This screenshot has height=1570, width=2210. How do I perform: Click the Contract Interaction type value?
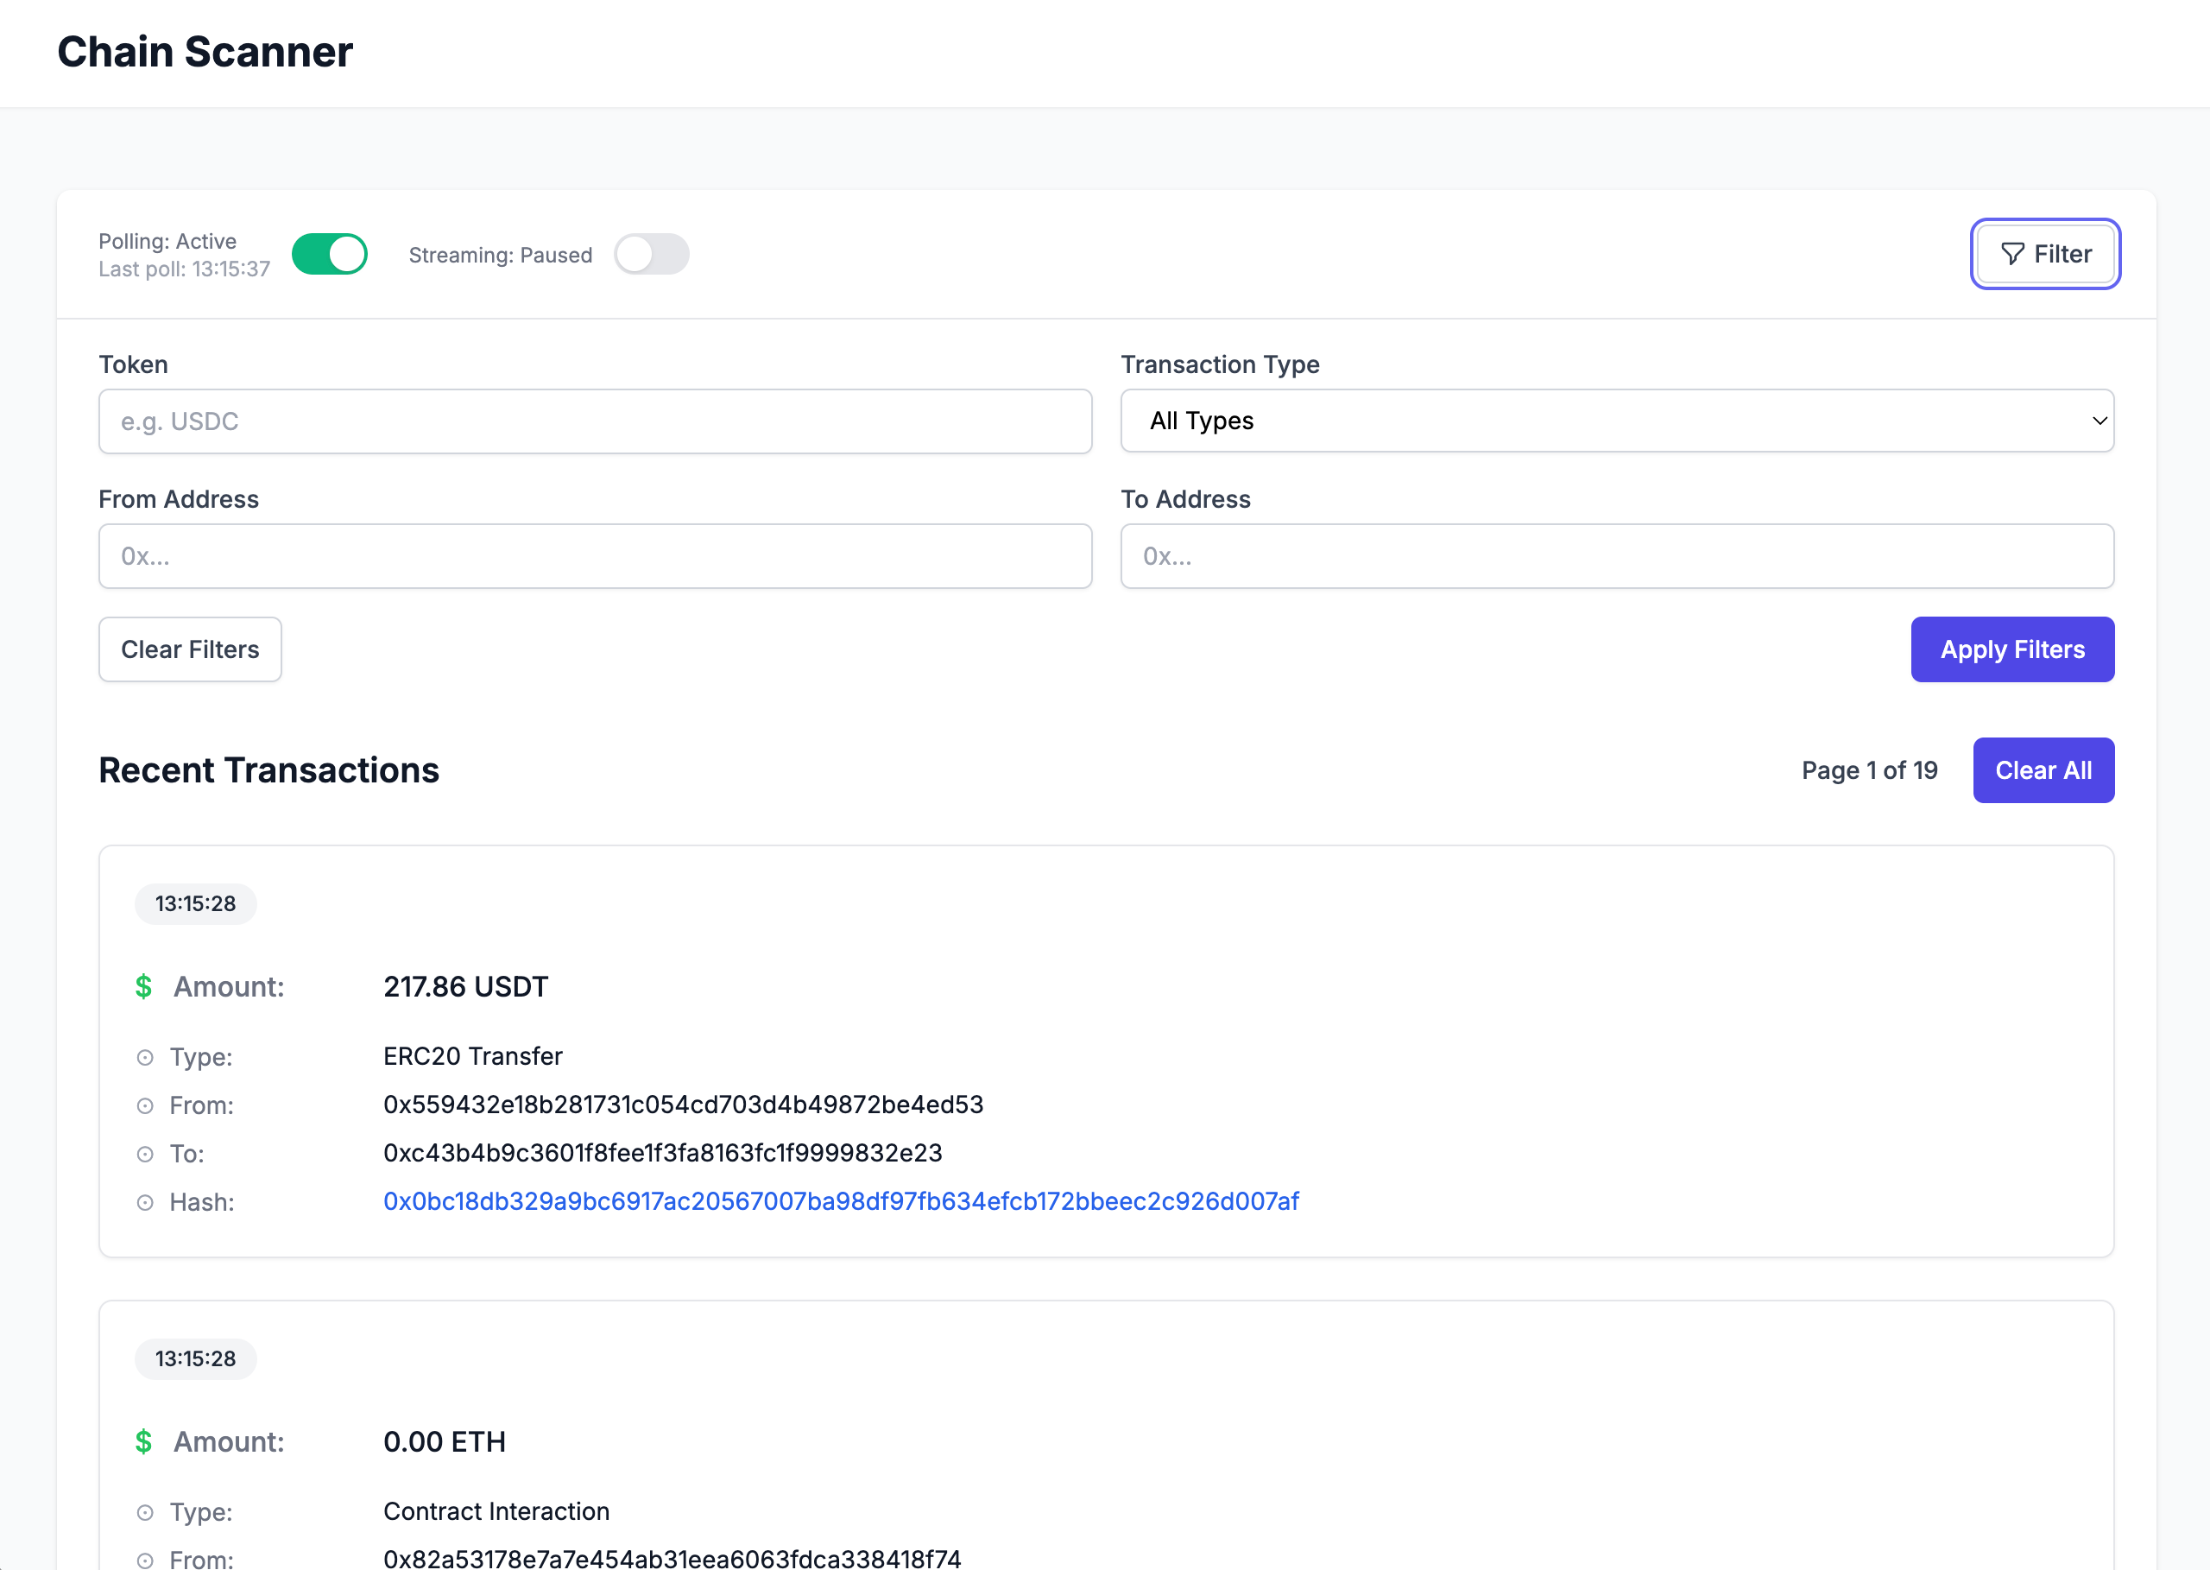pos(496,1512)
